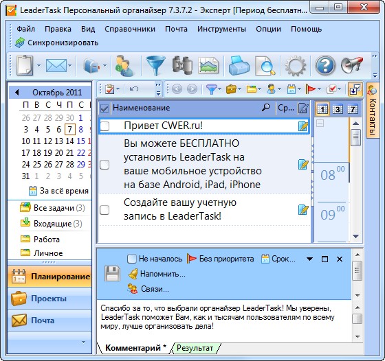Click the undo arrow icon

tap(134, 89)
